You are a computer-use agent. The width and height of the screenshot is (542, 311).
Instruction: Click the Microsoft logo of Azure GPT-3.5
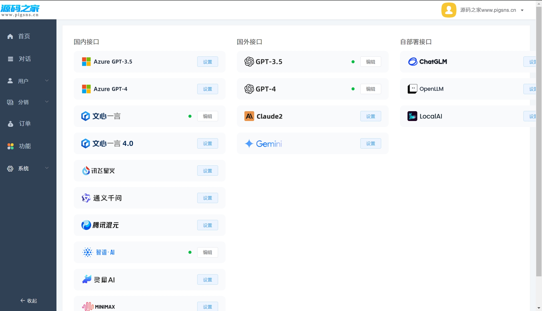pos(86,62)
